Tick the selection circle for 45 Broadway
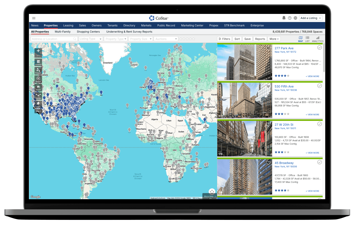 pyautogui.click(x=319, y=162)
